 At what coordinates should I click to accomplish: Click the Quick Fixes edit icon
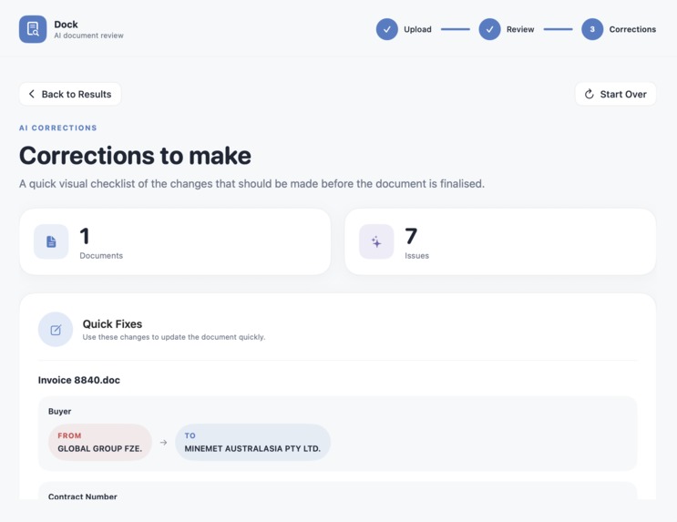[x=56, y=330]
